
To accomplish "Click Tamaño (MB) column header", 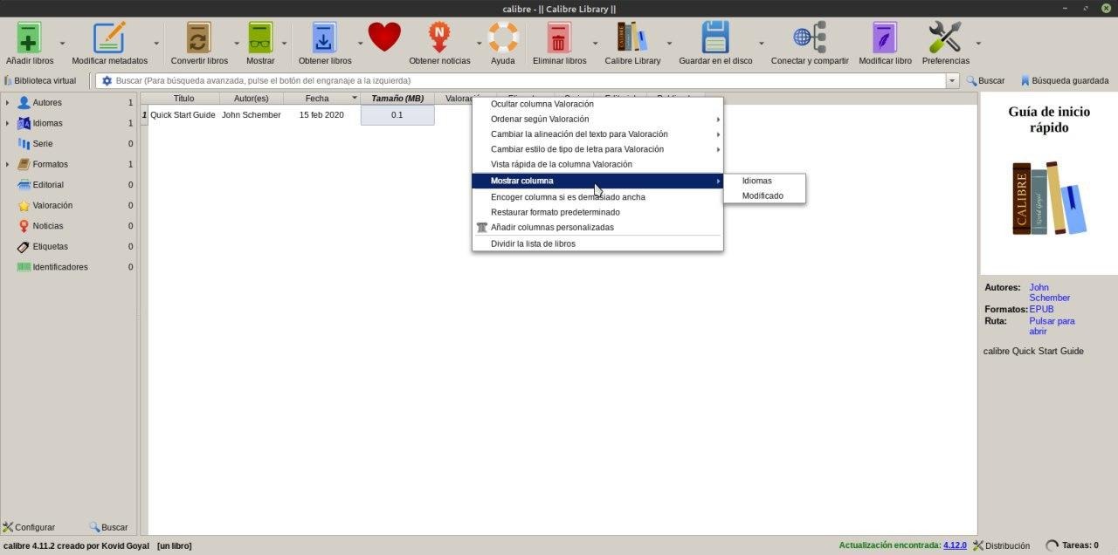I will [x=397, y=99].
